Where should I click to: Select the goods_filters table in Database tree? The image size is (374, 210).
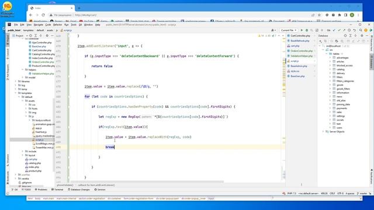[343, 89]
